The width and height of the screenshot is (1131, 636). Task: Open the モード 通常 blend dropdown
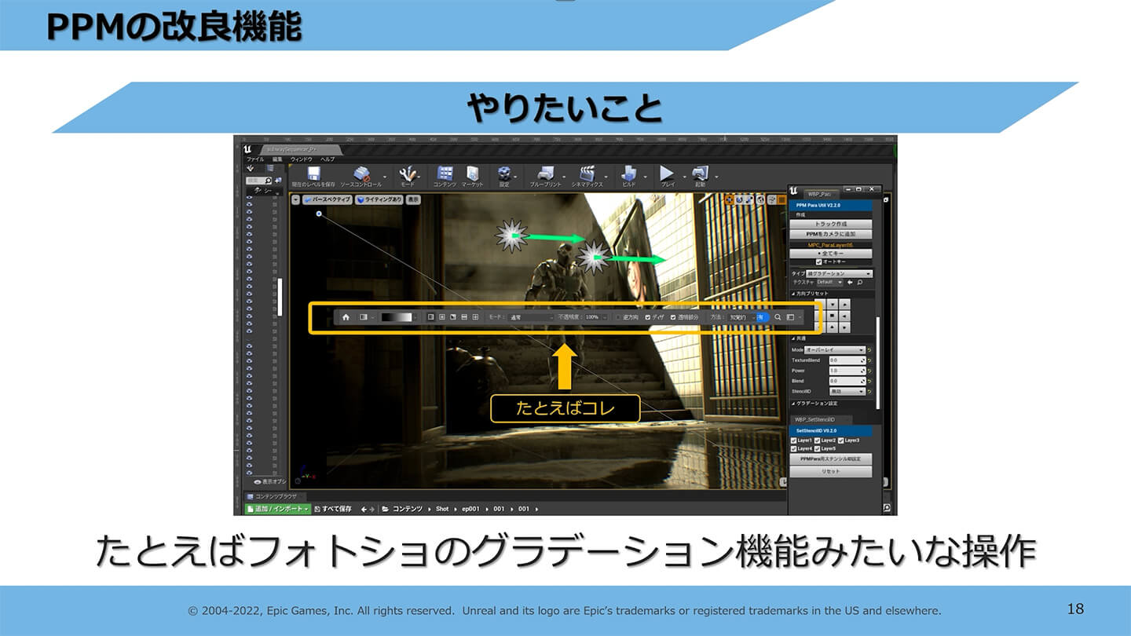pyautogui.click(x=531, y=317)
